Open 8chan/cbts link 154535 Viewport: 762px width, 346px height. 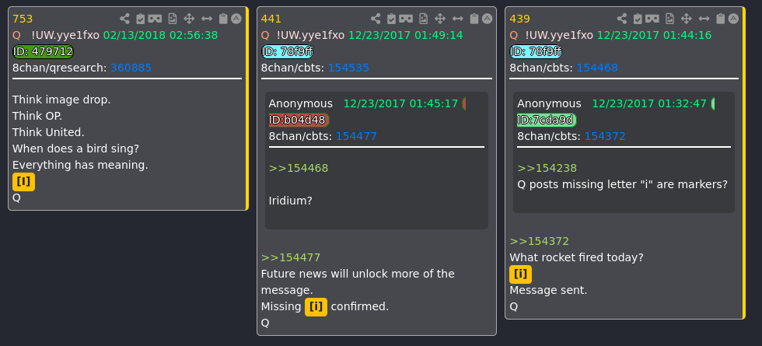[348, 68]
